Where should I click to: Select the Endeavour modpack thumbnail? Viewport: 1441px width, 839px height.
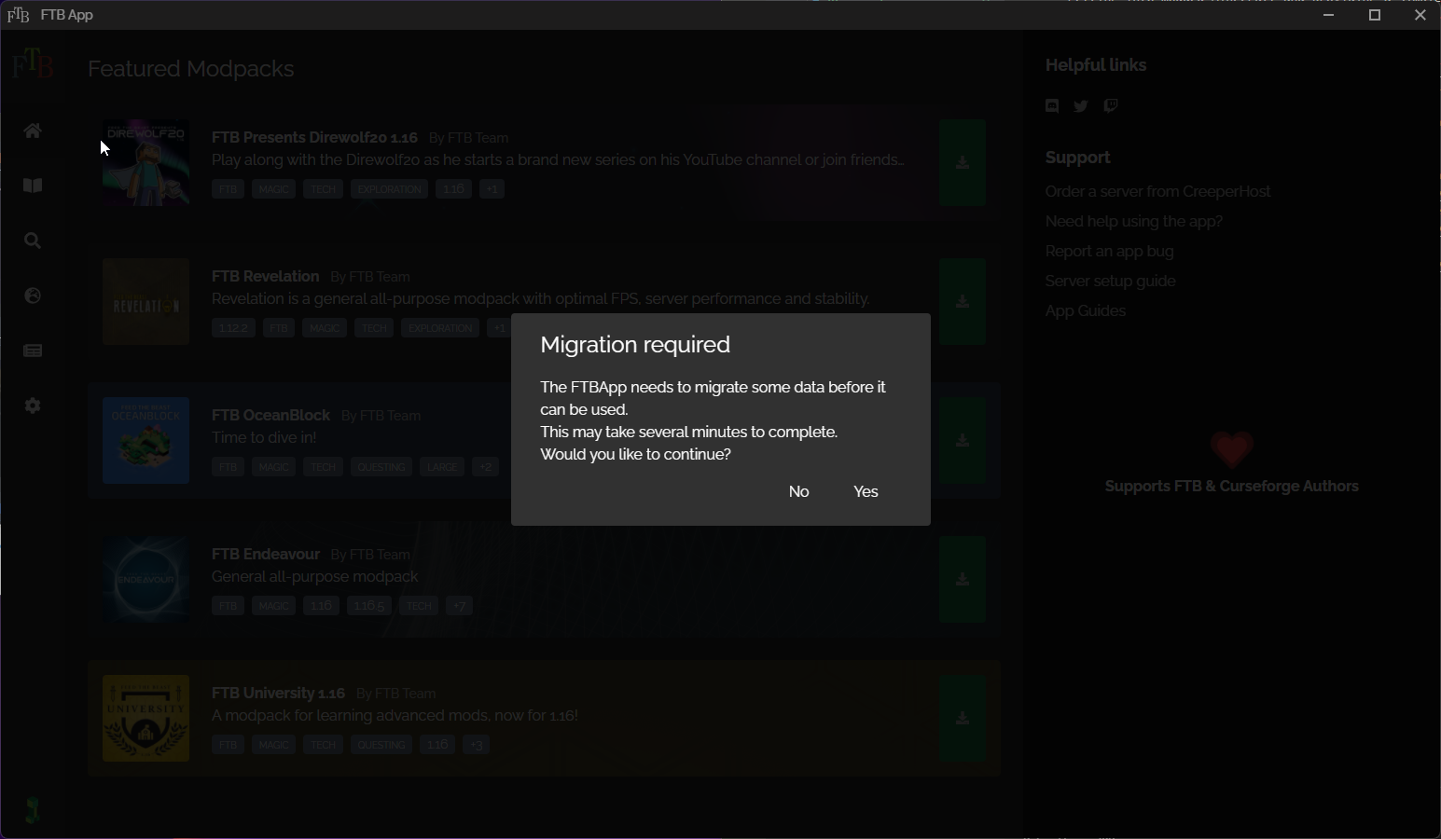pyautogui.click(x=146, y=580)
